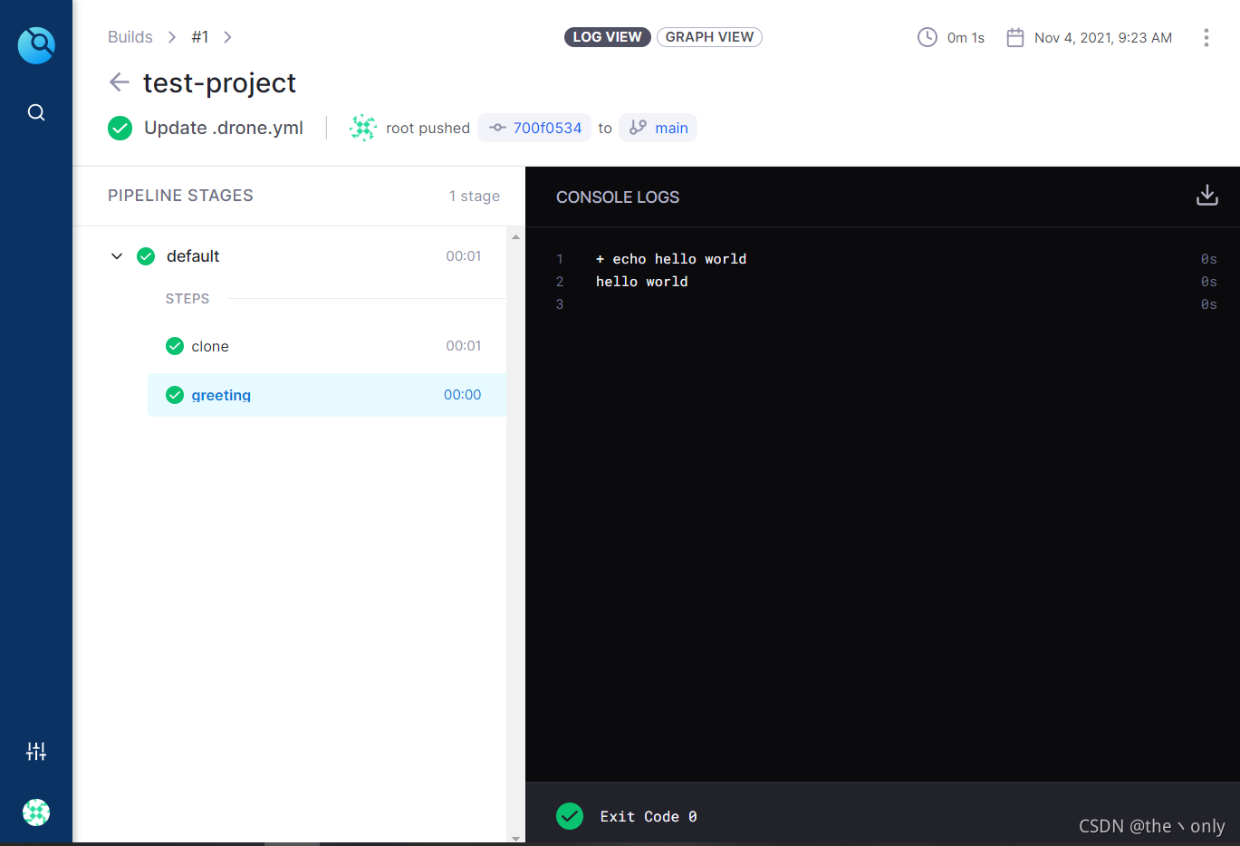This screenshot has height=846, width=1240.
Task: Click the clone step 00:01 duration
Action: click(x=463, y=346)
